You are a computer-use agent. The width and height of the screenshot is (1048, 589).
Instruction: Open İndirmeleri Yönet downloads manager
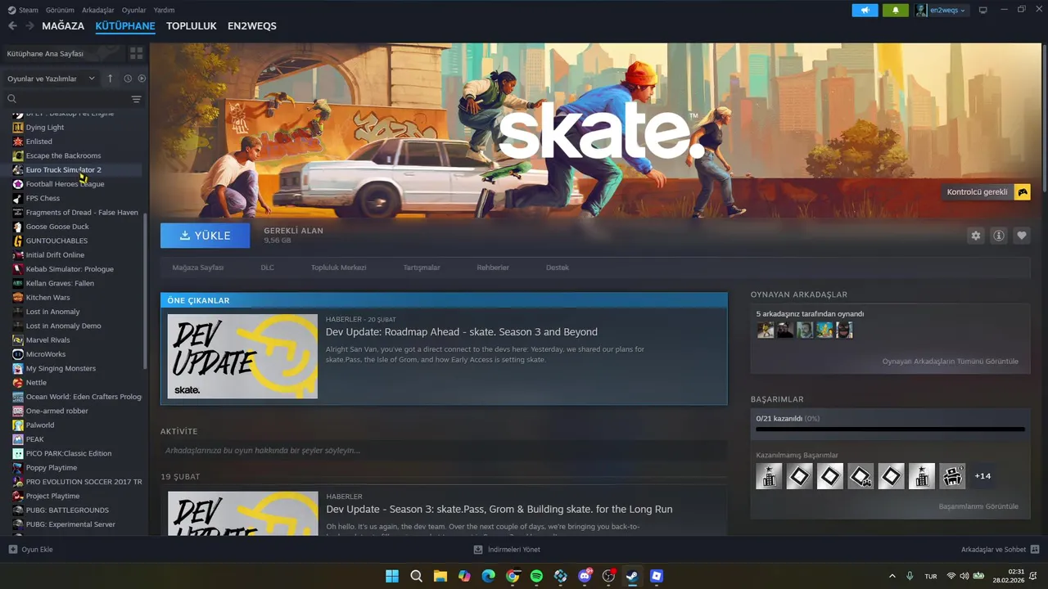click(x=507, y=550)
